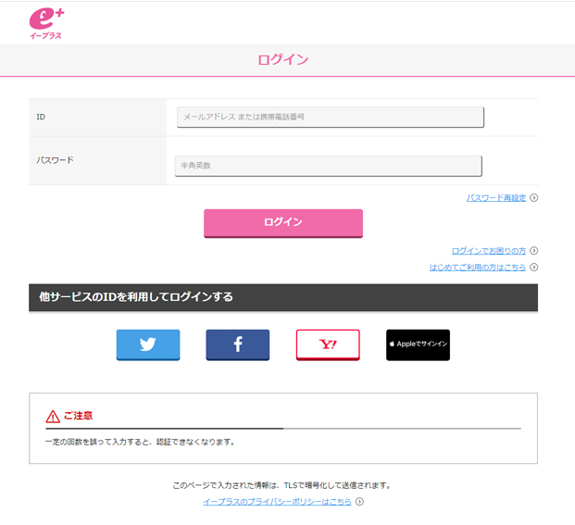Log in with Facebook
575x525 pixels.
click(x=238, y=344)
